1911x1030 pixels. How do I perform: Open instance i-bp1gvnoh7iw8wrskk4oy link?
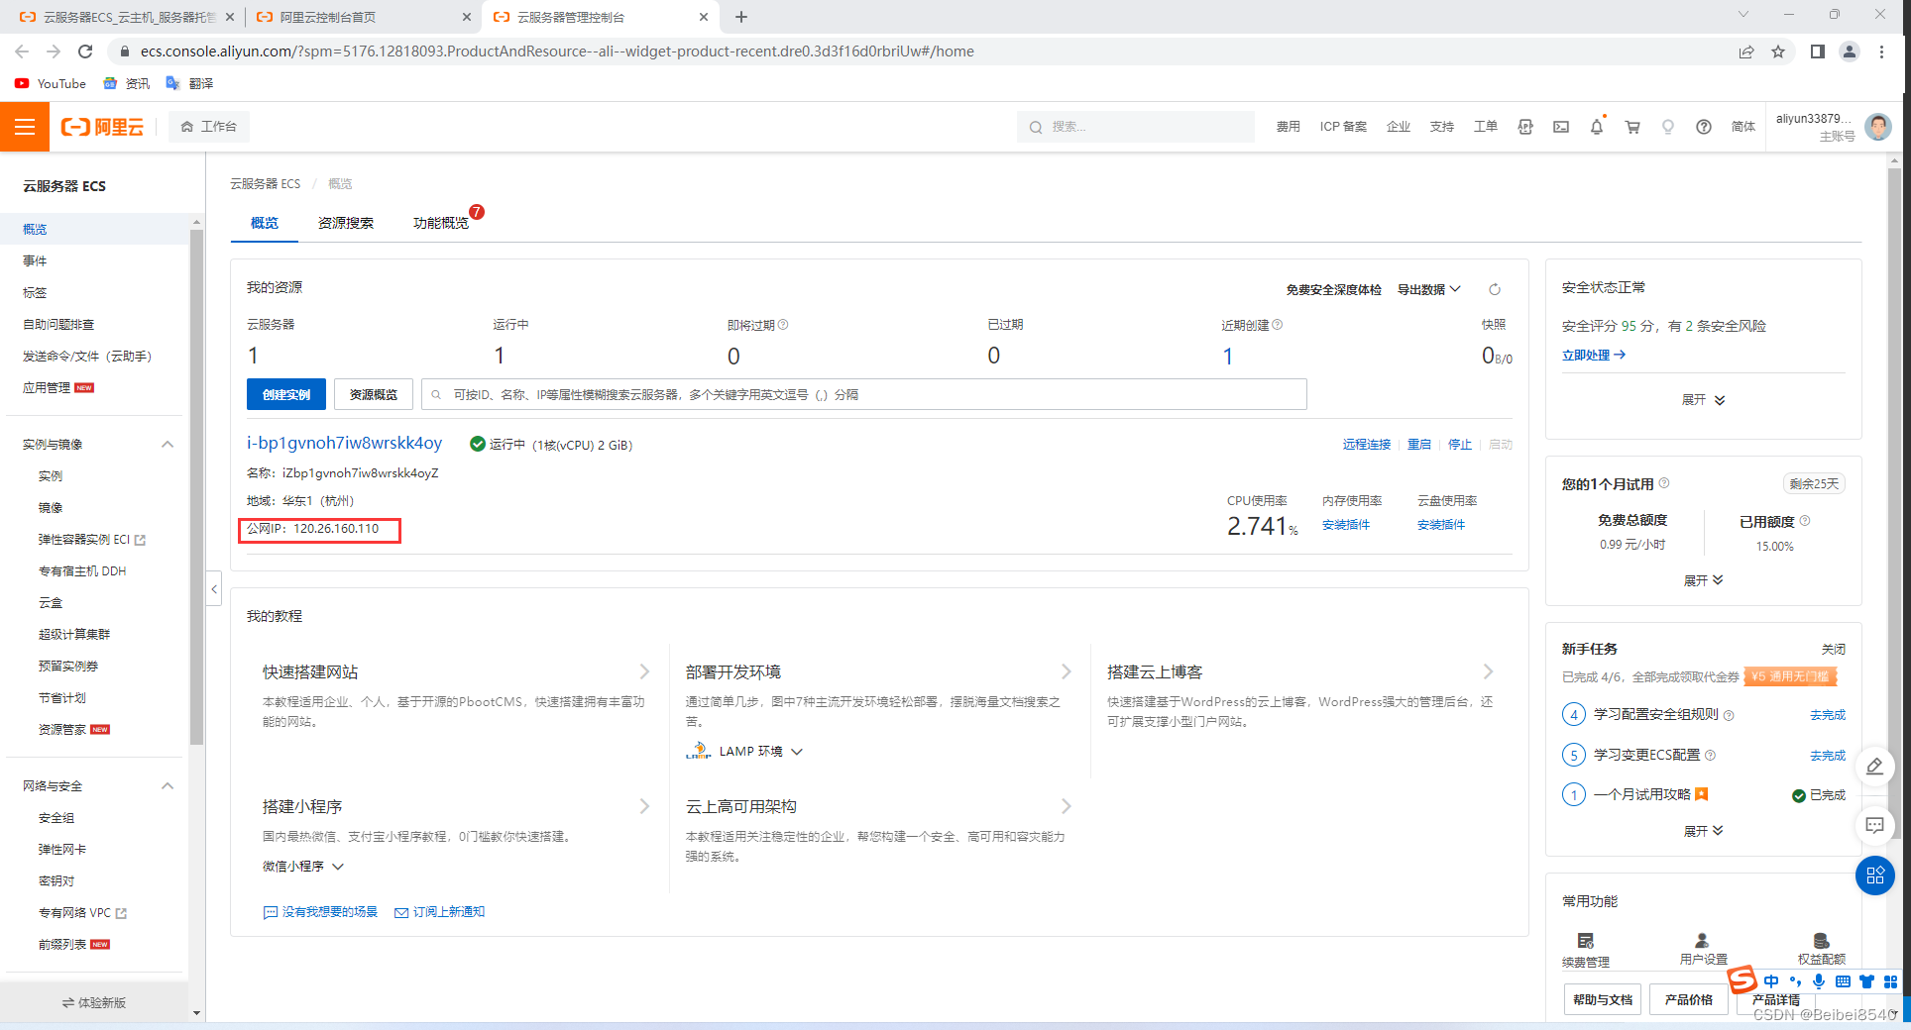[345, 443]
